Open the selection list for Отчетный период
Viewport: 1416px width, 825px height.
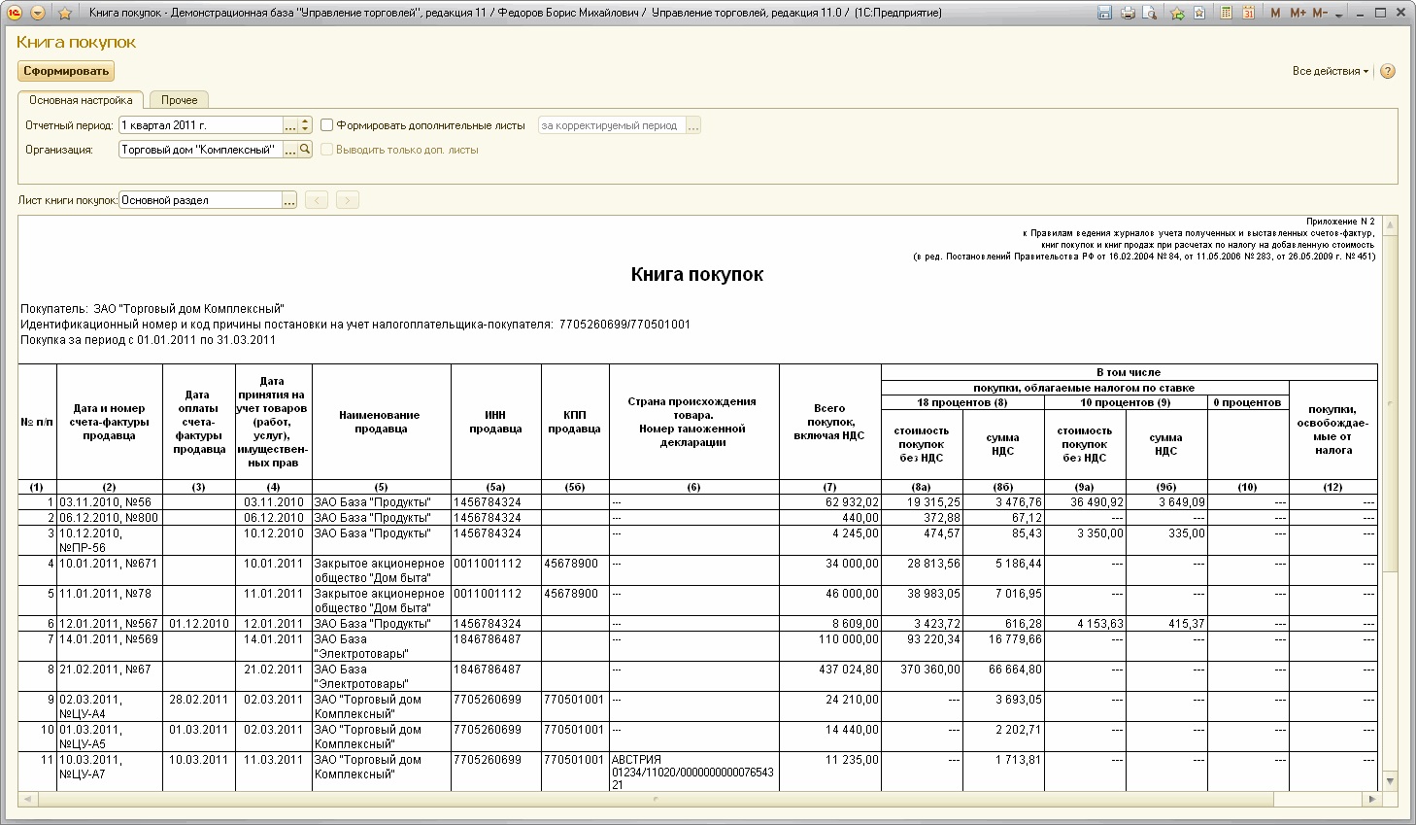pyautogui.click(x=290, y=125)
